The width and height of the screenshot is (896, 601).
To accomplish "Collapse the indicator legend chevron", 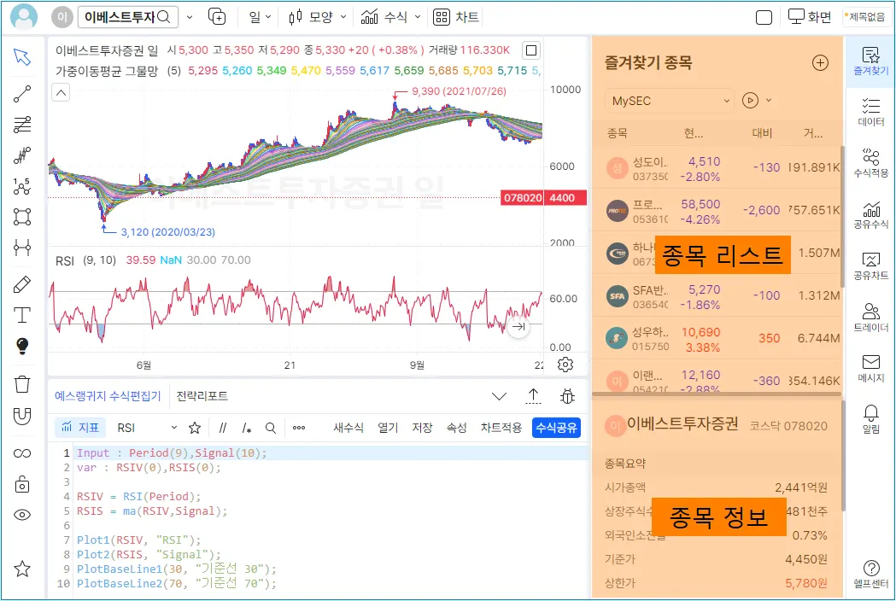I will tap(61, 92).
